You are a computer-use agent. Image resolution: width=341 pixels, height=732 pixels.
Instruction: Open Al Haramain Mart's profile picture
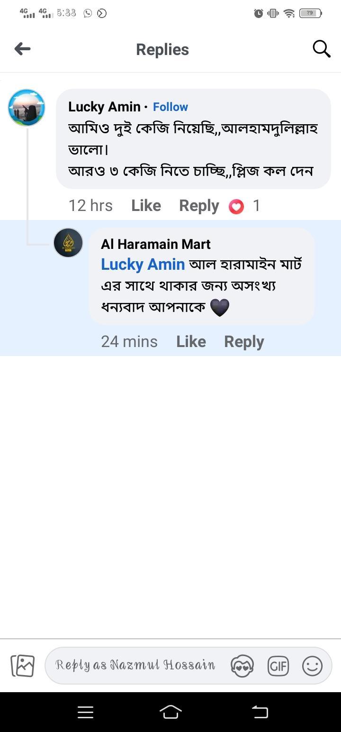(x=68, y=243)
